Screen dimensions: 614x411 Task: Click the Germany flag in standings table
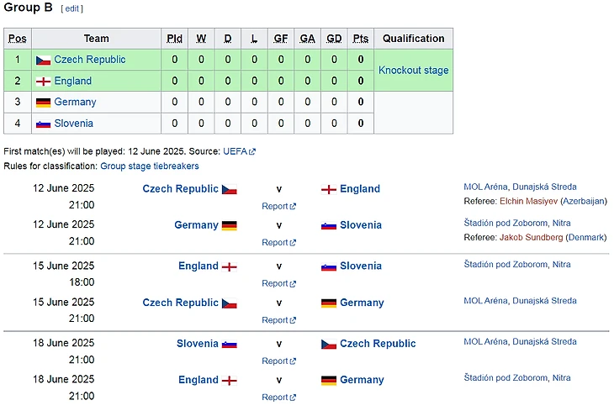[x=43, y=103]
